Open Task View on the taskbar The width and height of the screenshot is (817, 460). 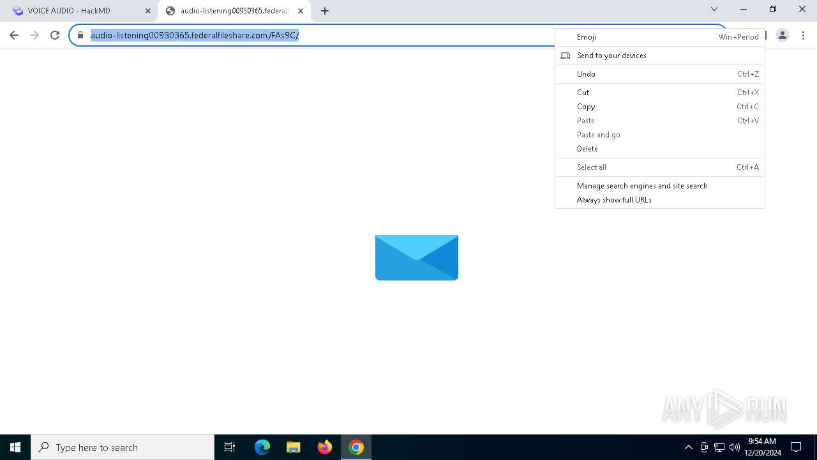230,447
